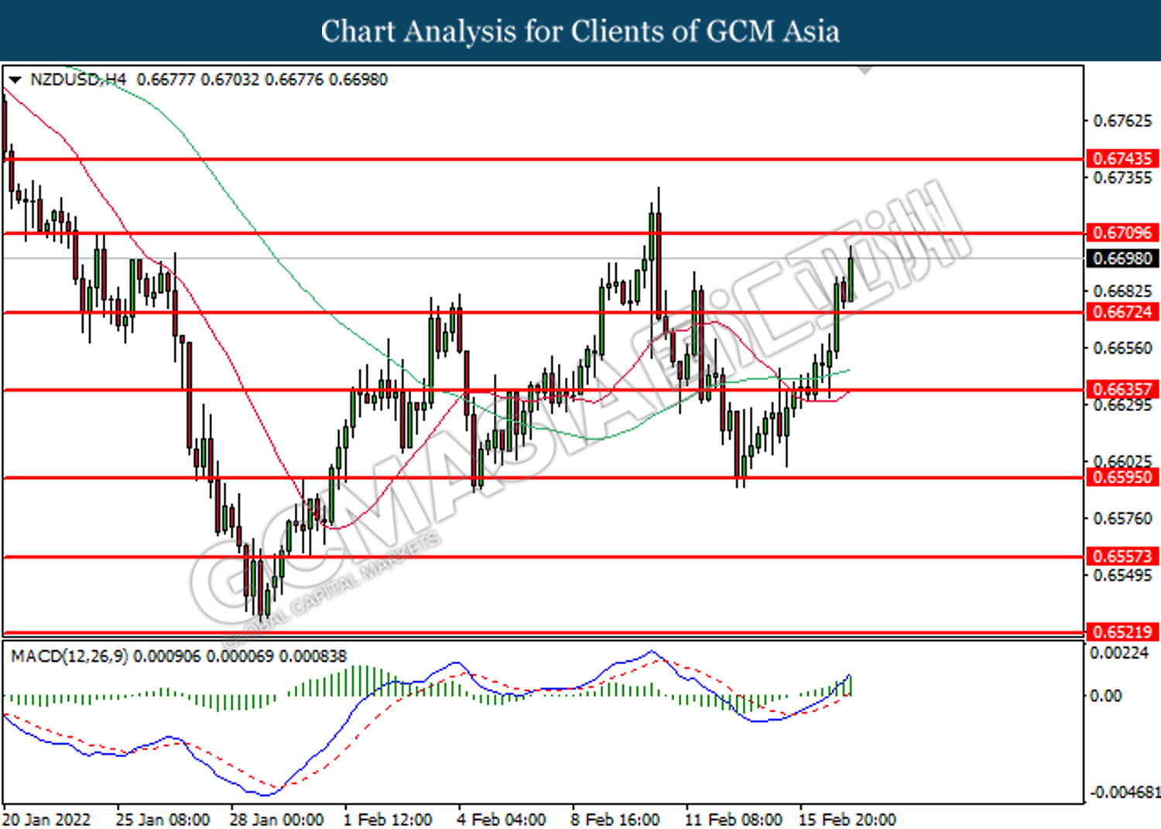Screen dimensions: 1161x829
Task: Select the 0.66295 price axis value
Action: point(1122,406)
